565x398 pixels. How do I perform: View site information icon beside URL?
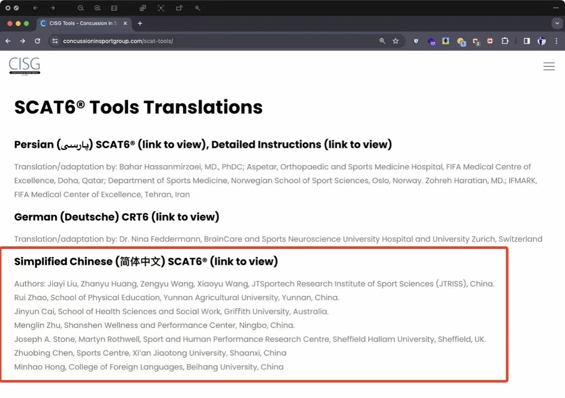tap(55, 41)
